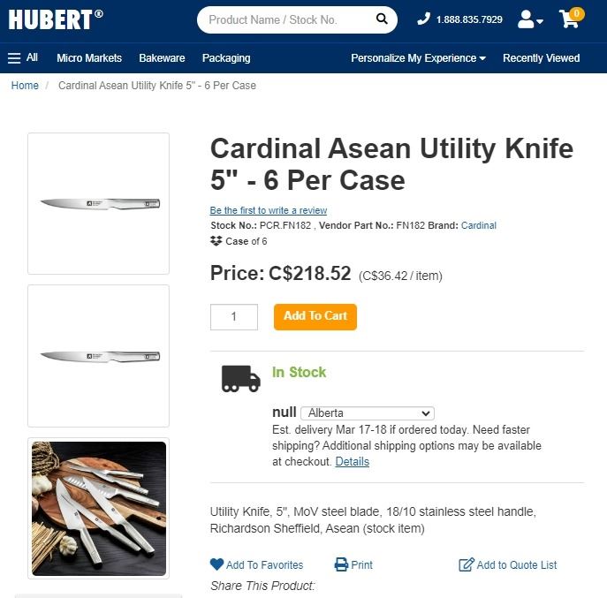Open the shopping cart icon
Screen dimensions: 607x598
(570, 19)
